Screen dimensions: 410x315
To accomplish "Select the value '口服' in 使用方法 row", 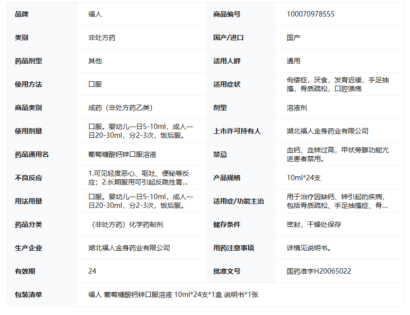I will click(x=95, y=84).
